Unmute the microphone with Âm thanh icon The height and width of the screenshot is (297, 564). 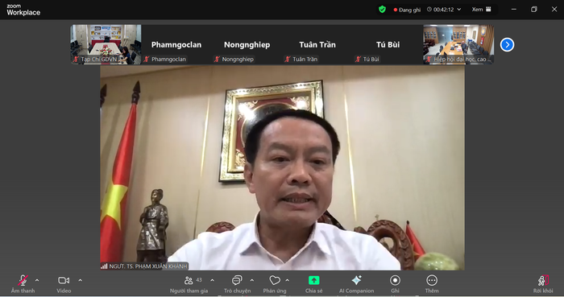[x=23, y=280]
